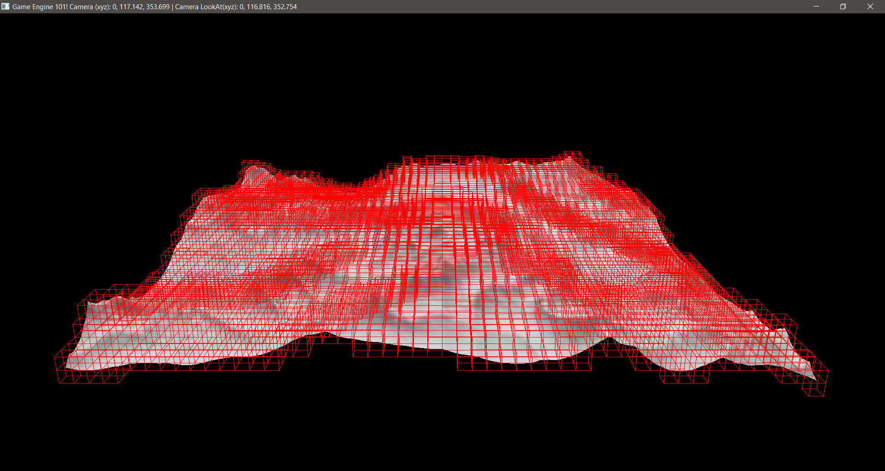Minimize the Game Engine 101 window
The width and height of the screenshot is (885, 471).
pyautogui.click(x=816, y=6)
